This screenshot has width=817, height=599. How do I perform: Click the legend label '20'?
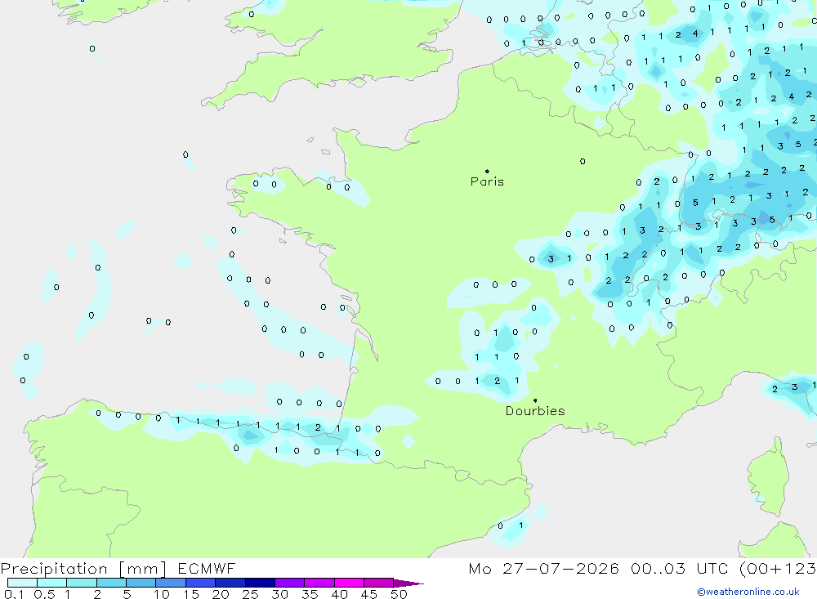click(x=221, y=594)
